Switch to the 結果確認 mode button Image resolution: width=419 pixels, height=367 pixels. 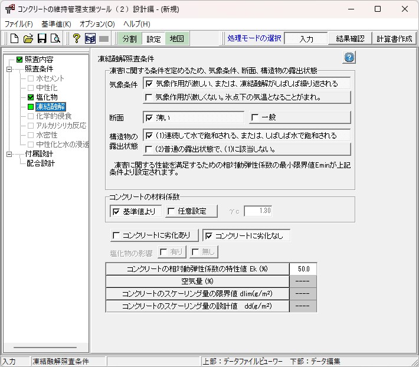click(x=351, y=39)
